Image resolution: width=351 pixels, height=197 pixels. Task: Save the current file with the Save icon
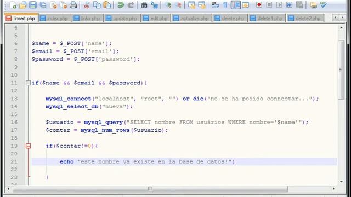click(33, 5)
